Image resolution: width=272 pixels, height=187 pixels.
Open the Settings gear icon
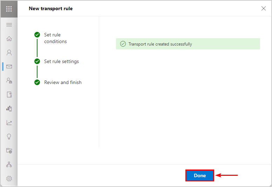click(x=9, y=179)
